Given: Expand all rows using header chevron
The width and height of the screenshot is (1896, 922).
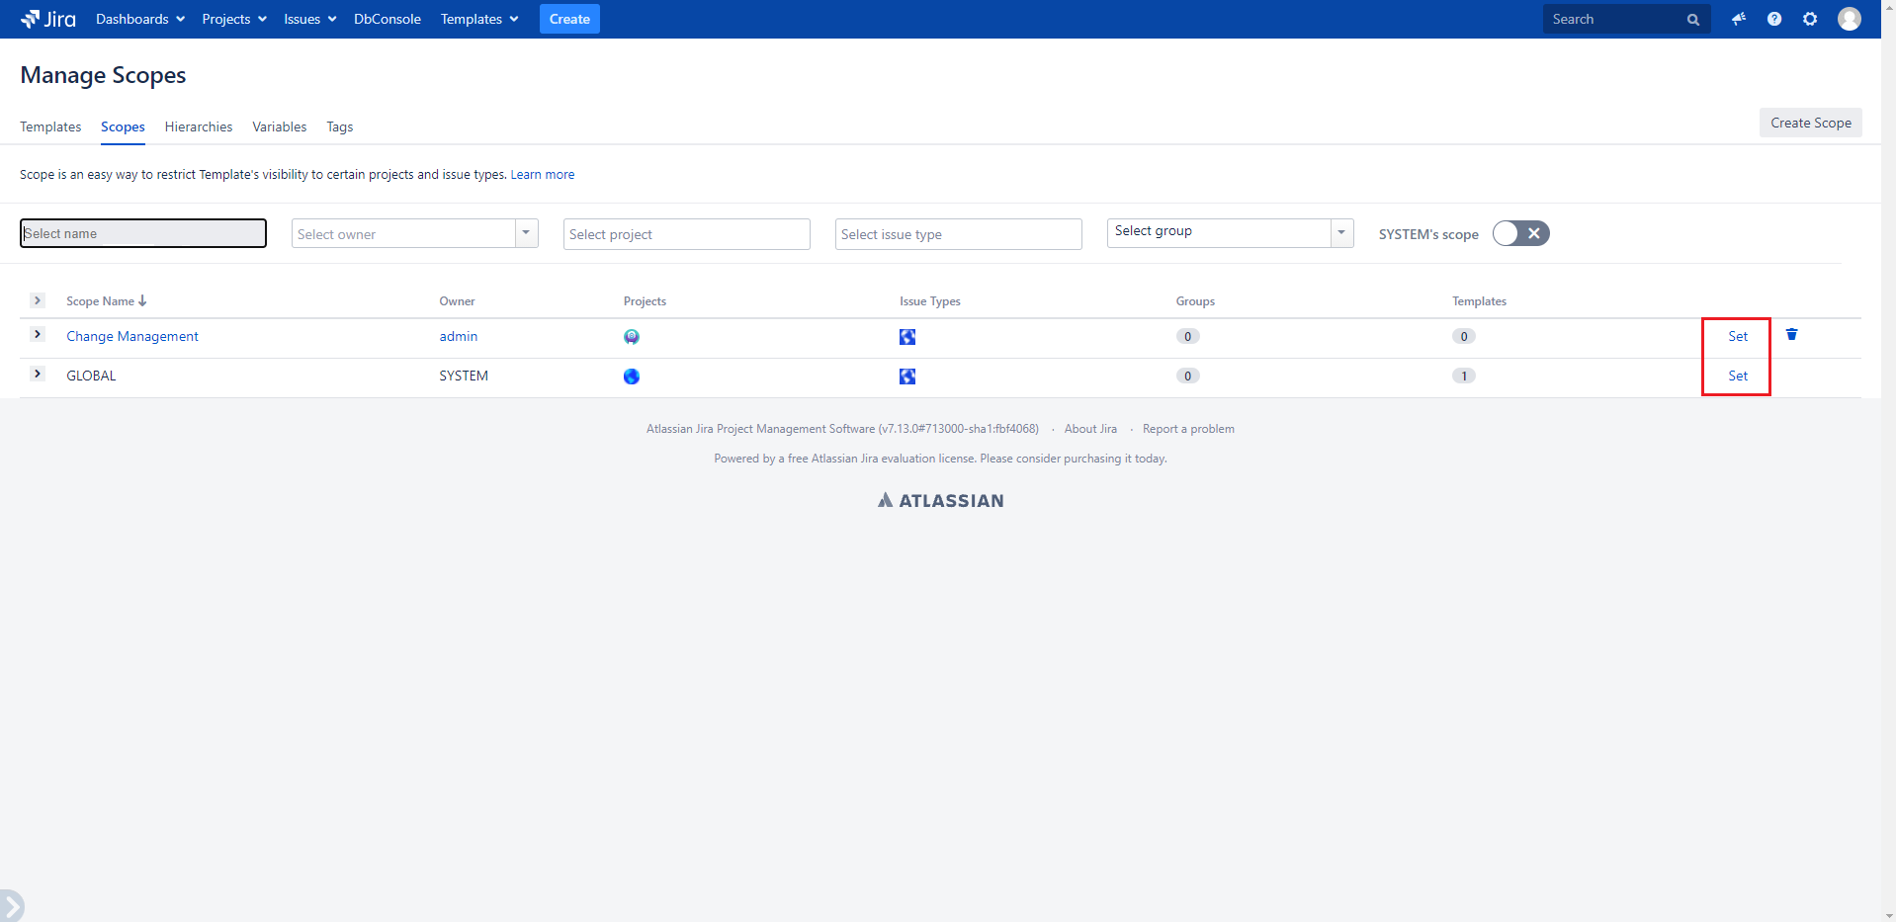Looking at the screenshot, I should point(38,300).
